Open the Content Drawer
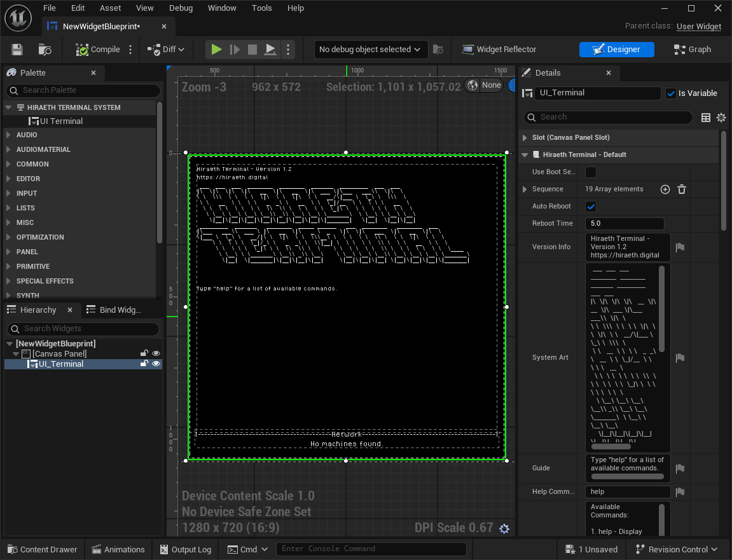The height and width of the screenshot is (560, 732). coord(43,550)
